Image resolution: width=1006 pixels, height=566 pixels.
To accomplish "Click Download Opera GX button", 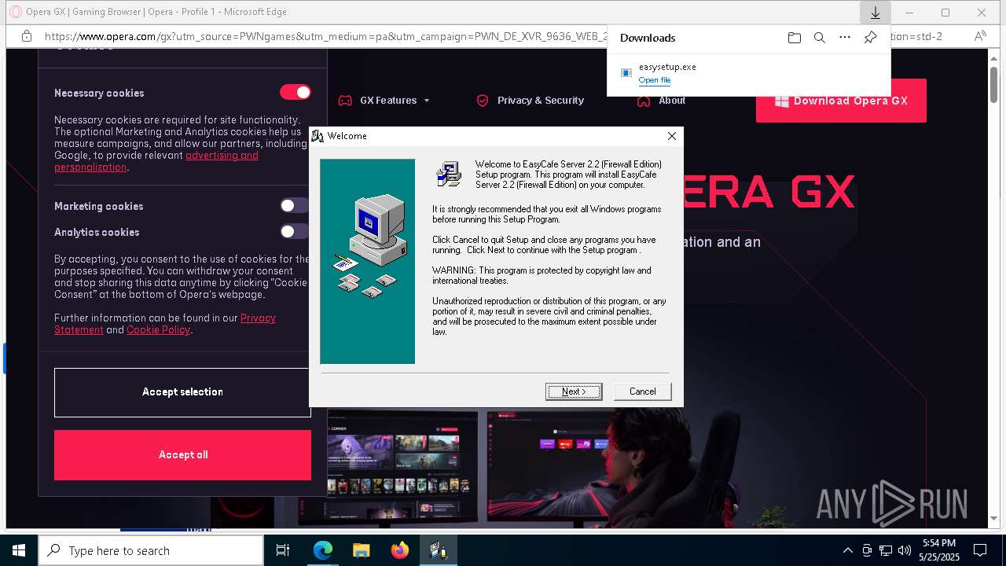I will click(x=841, y=101).
